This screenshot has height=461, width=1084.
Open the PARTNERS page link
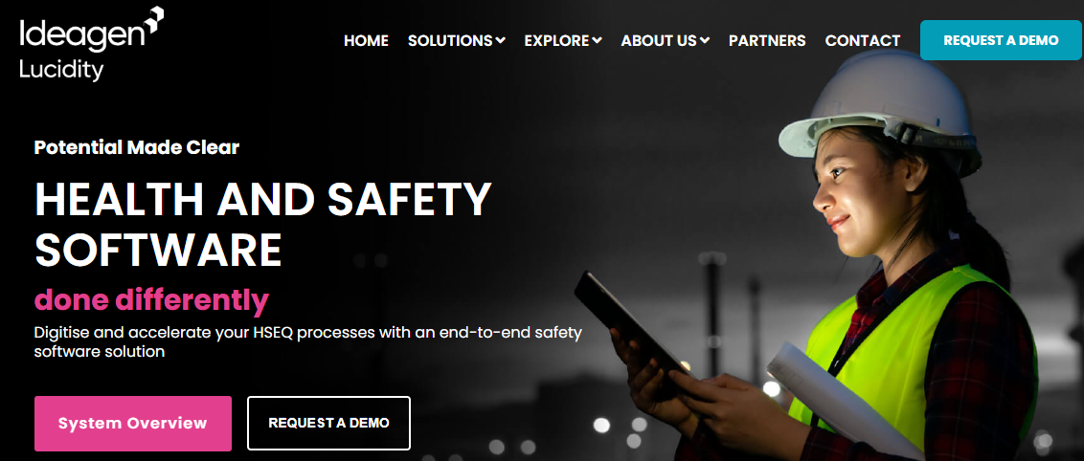767,41
